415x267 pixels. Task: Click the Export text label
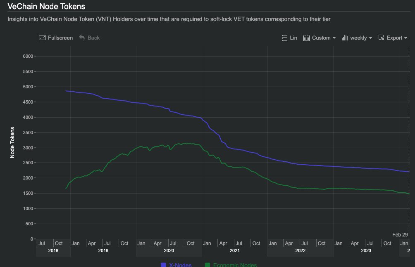pyautogui.click(x=394, y=38)
